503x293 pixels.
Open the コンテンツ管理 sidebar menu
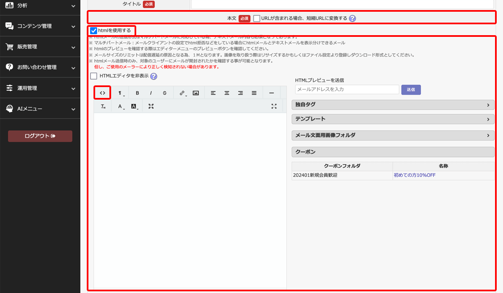pyautogui.click(x=40, y=26)
